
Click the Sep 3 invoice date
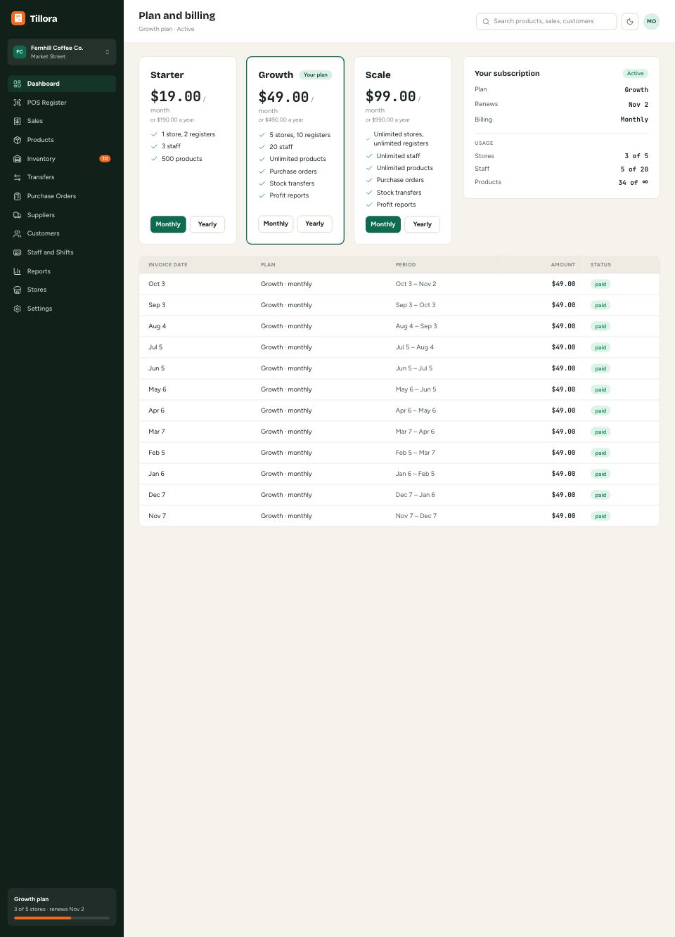(x=157, y=305)
